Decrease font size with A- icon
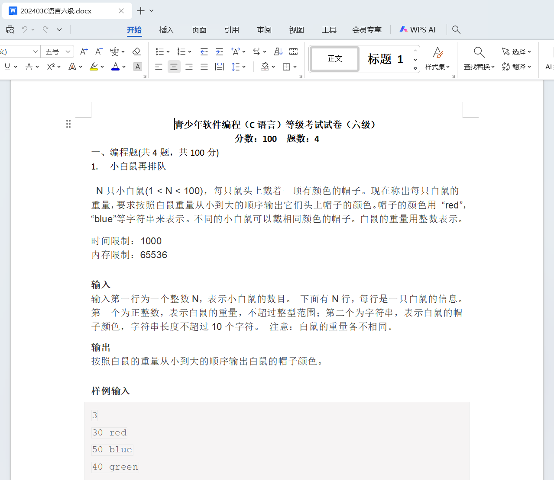 pos(99,51)
